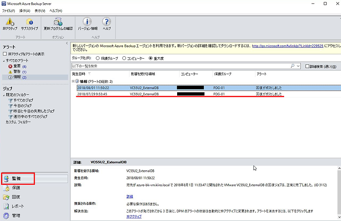This screenshot has height=221, width=341.
Task: Click in the 以下の一覧を検索 search field
Action: (180, 66)
